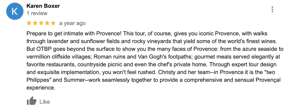Click the "a year ago" timestamp
The height and width of the screenshot is (111, 291).
(x=72, y=23)
